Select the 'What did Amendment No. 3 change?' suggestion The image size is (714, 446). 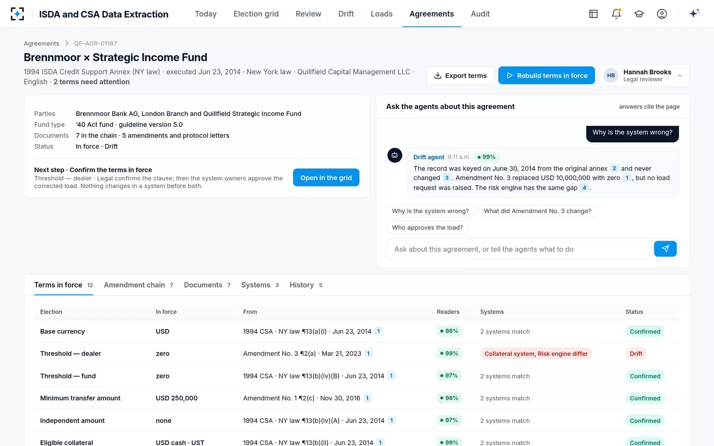(x=537, y=211)
